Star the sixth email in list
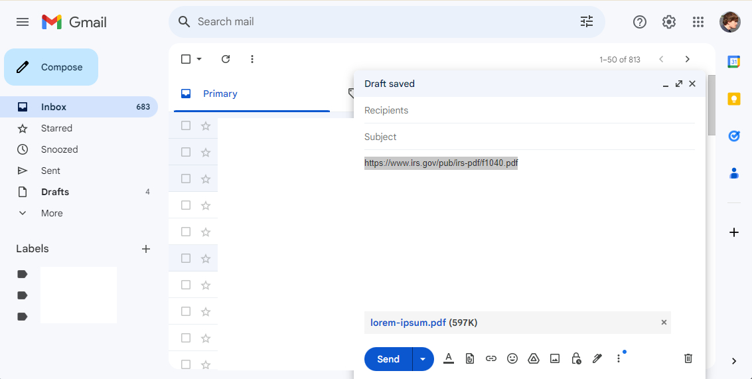752x379 pixels. [206, 259]
